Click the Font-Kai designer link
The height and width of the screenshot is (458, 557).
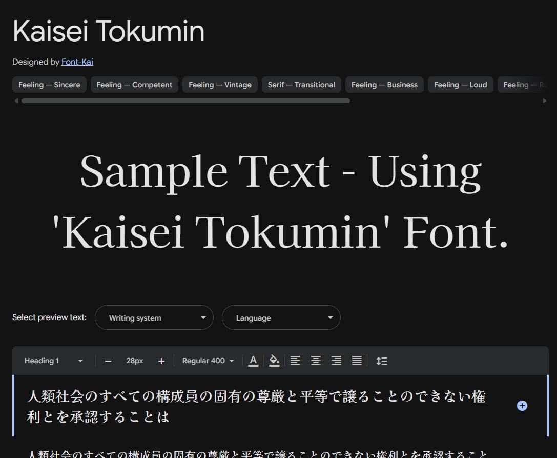click(77, 62)
